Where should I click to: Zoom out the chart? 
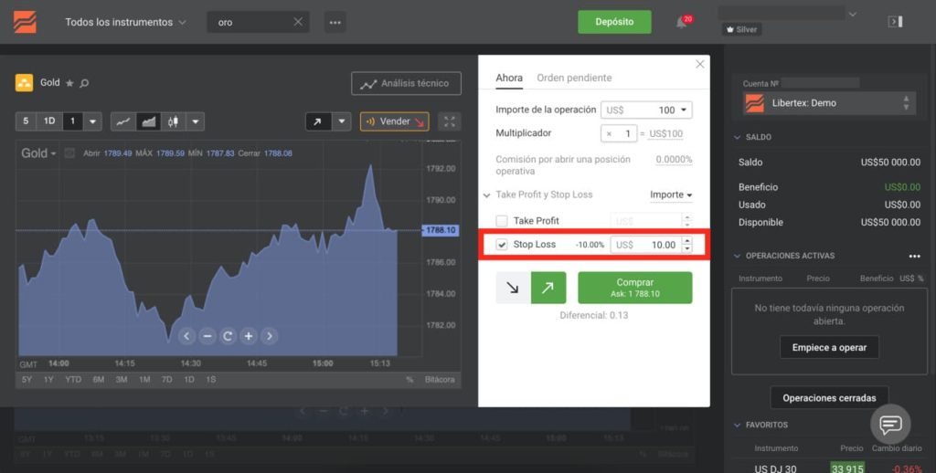click(207, 336)
